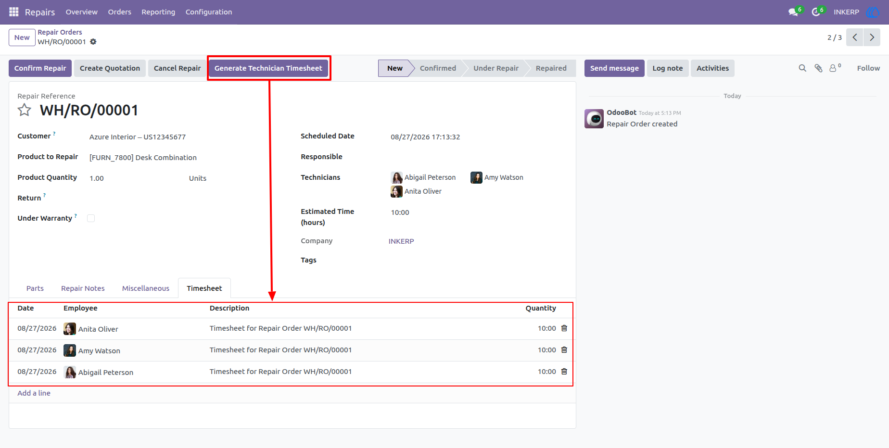Click the Generate Technician Timesheet button
The image size is (889, 448).
coord(268,68)
